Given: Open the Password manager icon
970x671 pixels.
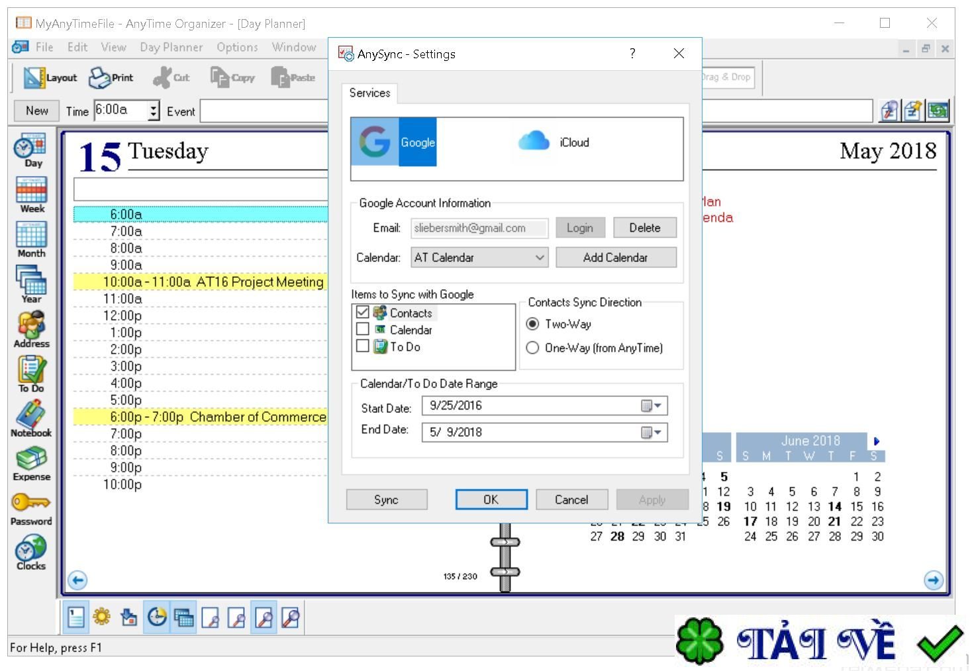Looking at the screenshot, I should (31, 508).
